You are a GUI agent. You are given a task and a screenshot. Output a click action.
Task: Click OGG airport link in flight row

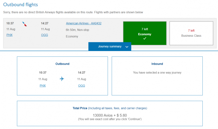(44, 35)
